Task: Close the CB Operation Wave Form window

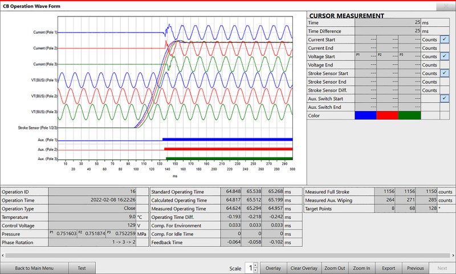Action: (446, 6)
